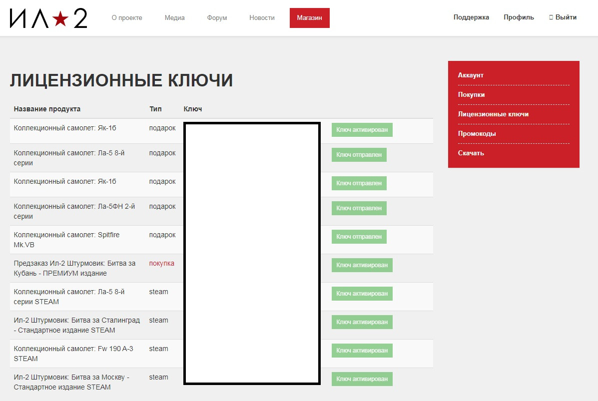Screen dimensions: 598x401
Task: Select Лицензионные ключи in the sidebar
Action: 493,114
